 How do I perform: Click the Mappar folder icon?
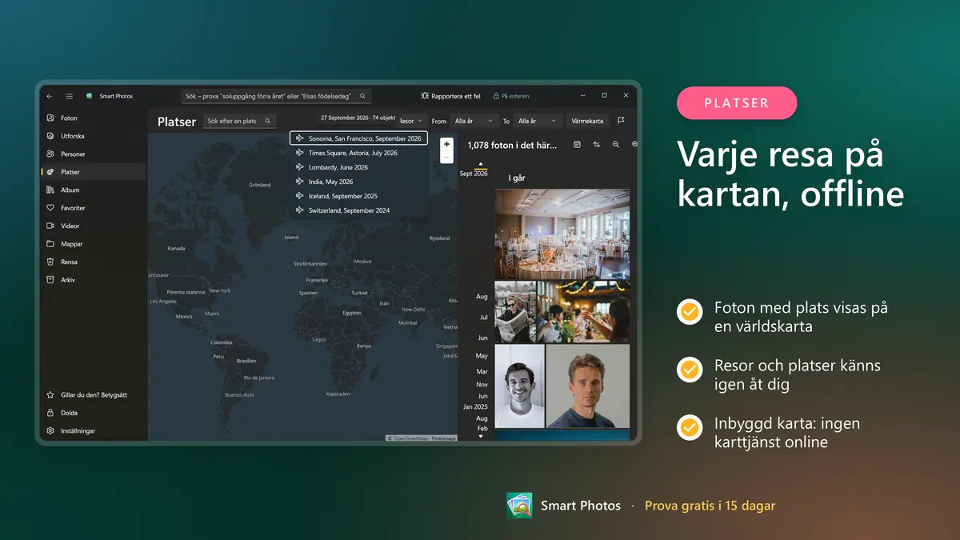coord(50,244)
